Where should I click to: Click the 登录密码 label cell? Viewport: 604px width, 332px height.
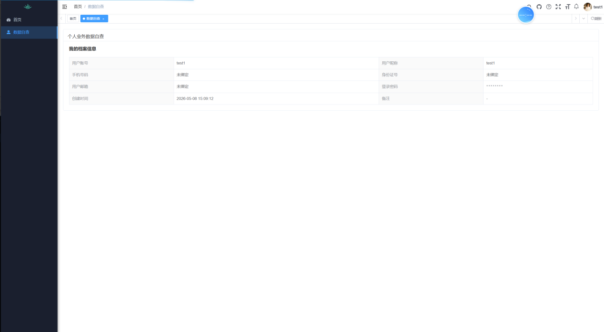(431, 87)
